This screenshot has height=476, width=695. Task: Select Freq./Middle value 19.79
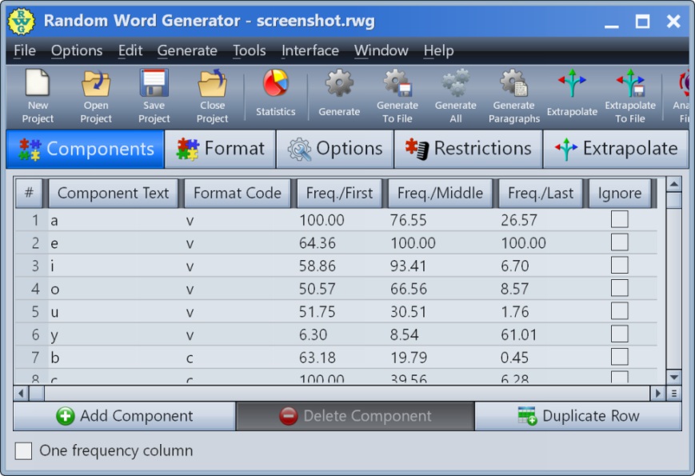pyautogui.click(x=409, y=358)
